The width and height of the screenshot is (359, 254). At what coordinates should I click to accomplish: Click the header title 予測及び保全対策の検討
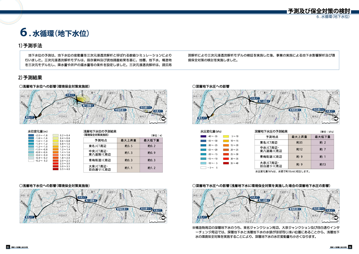click(319, 11)
